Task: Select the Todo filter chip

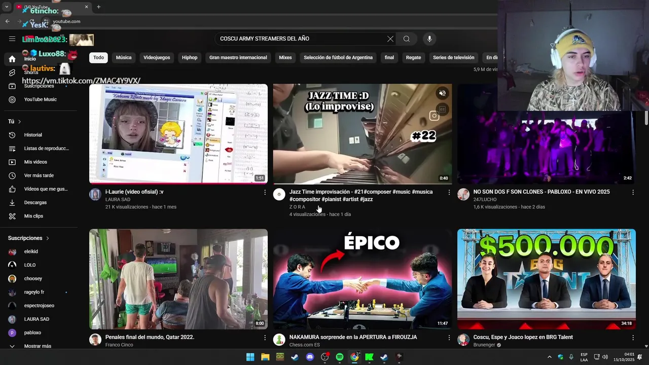Action: pyautogui.click(x=98, y=58)
